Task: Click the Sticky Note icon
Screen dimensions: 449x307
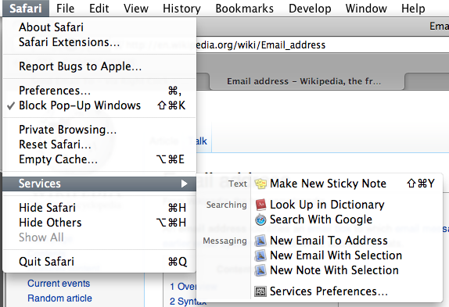Action: point(260,184)
